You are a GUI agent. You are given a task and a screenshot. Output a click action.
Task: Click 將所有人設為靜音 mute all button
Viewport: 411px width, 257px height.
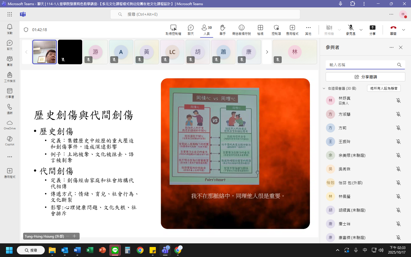pyautogui.click(x=384, y=89)
